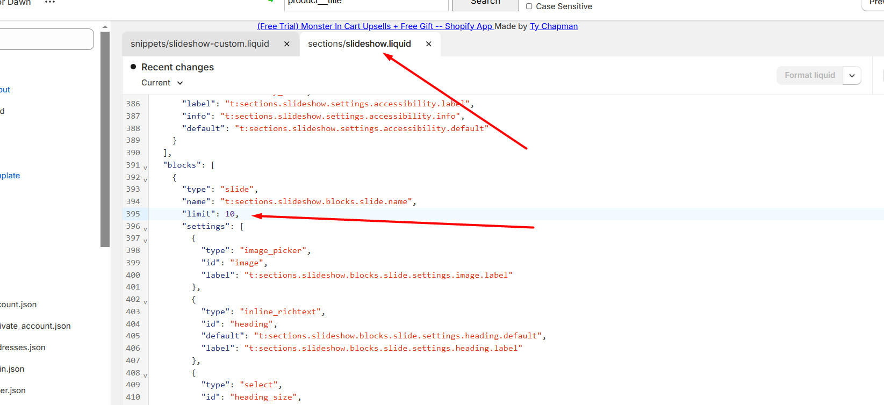
Task: Click the "type": "image_picker" line
Action: tap(256, 250)
